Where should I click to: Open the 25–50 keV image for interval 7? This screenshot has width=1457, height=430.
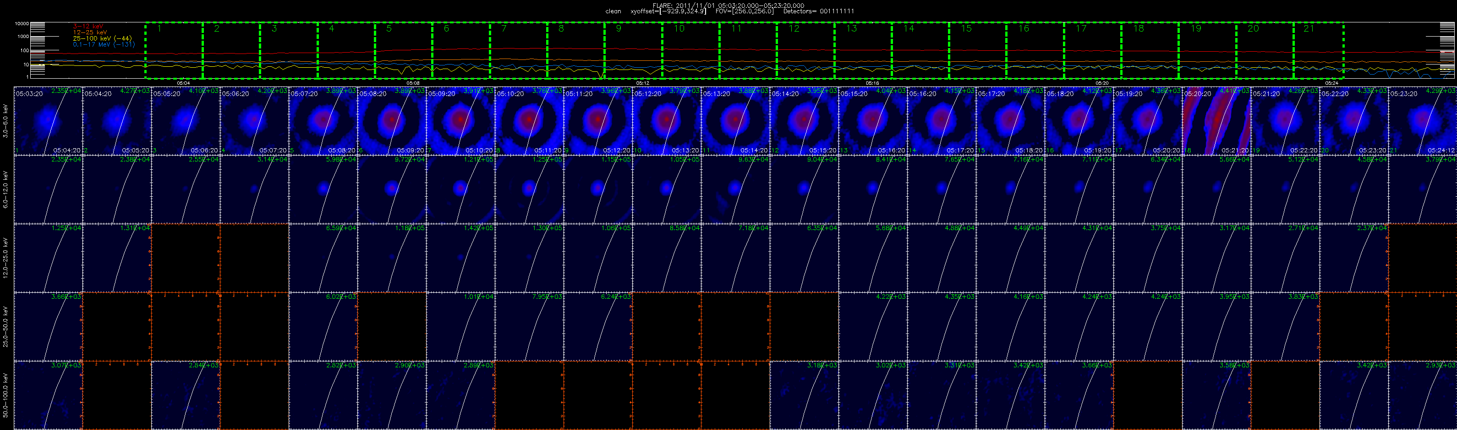coord(460,327)
